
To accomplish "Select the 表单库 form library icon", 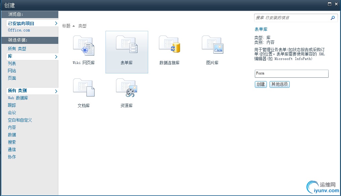I will coord(127,45).
